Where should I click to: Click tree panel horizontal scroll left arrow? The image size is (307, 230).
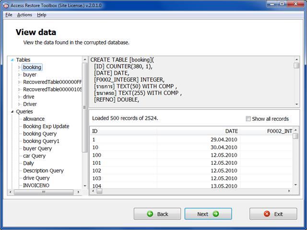(11, 192)
